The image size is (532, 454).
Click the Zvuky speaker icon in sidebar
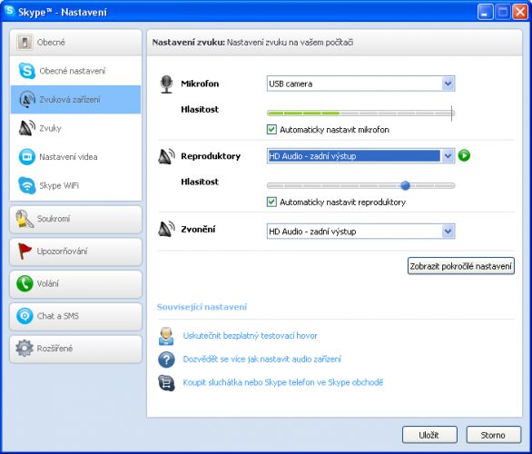pos(27,128)
